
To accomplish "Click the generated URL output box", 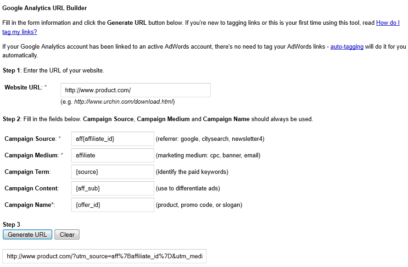I will click(x=105, y=256).
